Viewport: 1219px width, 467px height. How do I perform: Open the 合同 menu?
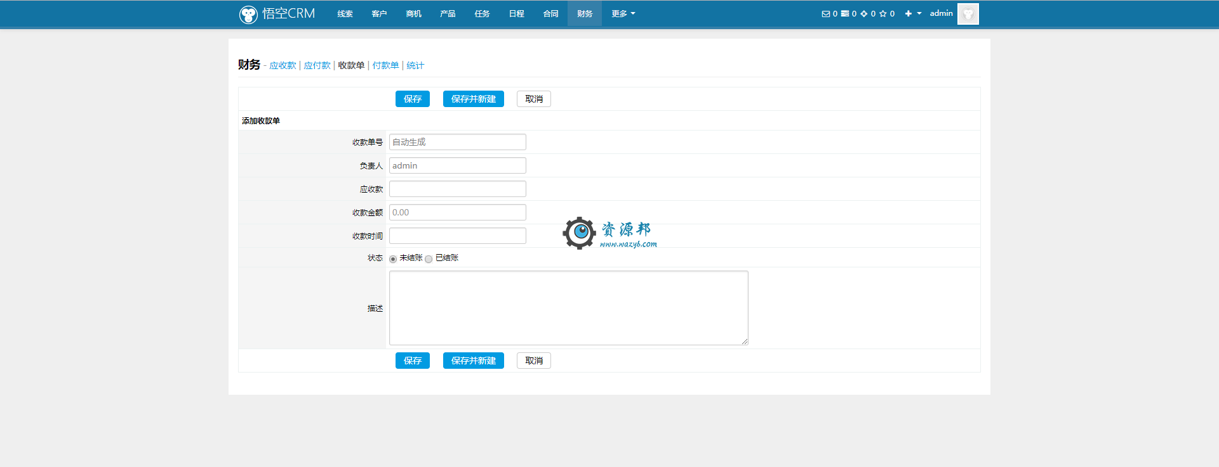tap(550, 13)
